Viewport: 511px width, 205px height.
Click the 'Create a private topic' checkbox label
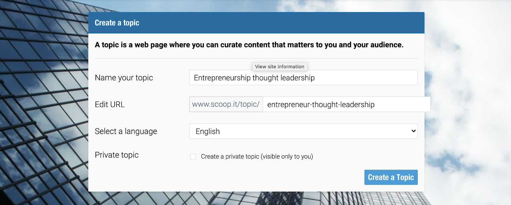coord(257,157)
